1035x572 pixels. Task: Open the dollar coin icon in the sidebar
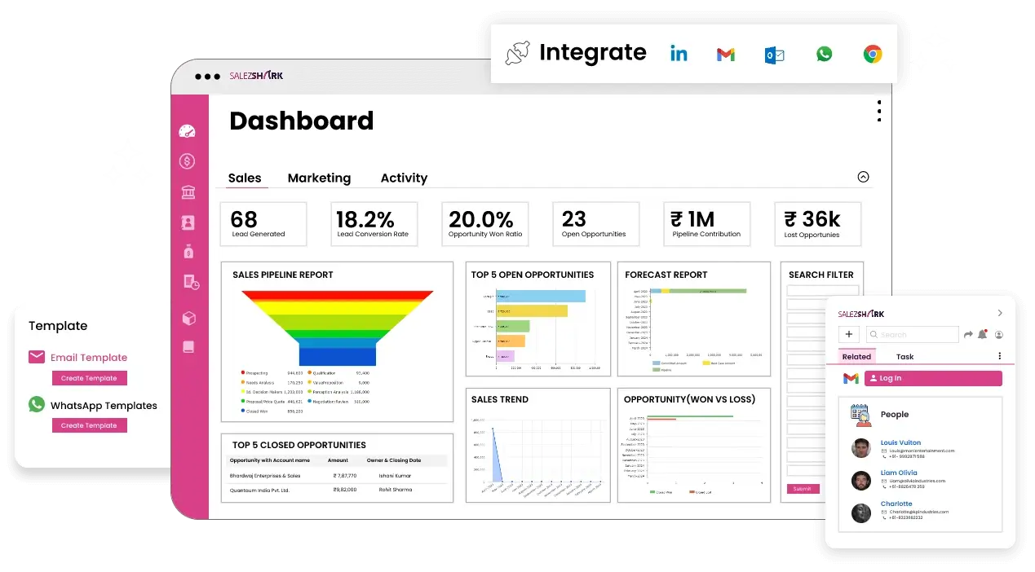click(188, 161)
